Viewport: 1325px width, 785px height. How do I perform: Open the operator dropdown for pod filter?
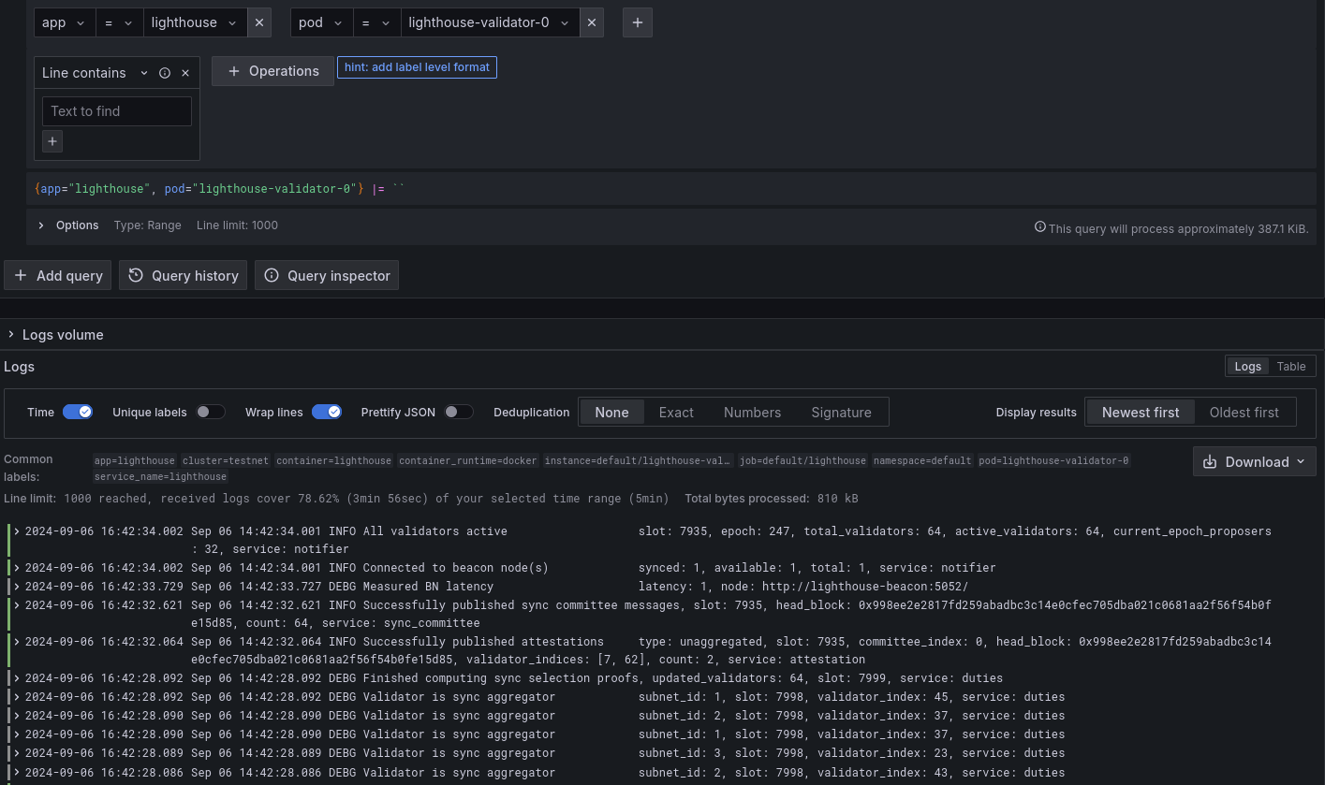coord(376,22)
